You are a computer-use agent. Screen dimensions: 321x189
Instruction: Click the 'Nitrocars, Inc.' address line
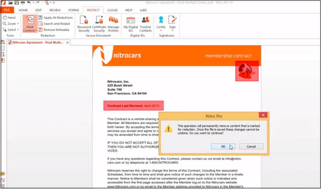[118, 82]
